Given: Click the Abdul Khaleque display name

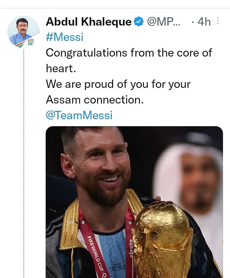Looking at the screenshot, I should tap(88, 22).
